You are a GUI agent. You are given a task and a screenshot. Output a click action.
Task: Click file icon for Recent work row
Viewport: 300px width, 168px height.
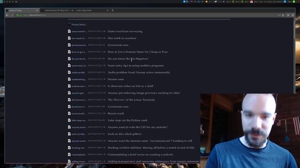click(x=69, y=113)
